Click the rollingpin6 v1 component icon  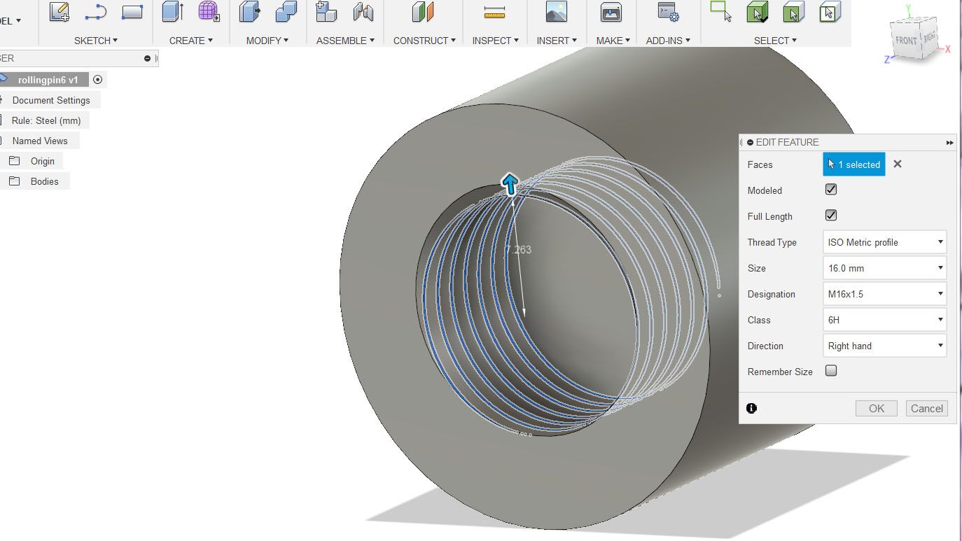[4, 80]
